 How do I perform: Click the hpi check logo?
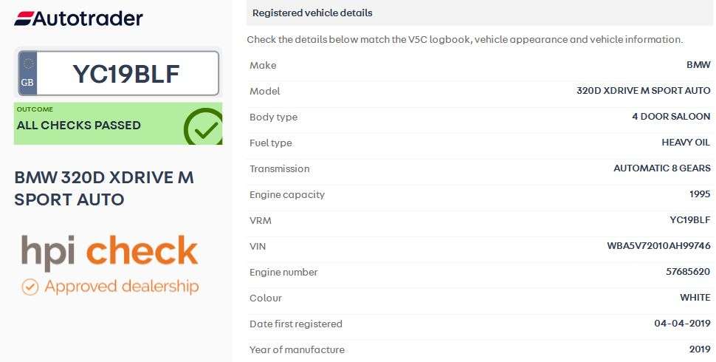(109, 253)
